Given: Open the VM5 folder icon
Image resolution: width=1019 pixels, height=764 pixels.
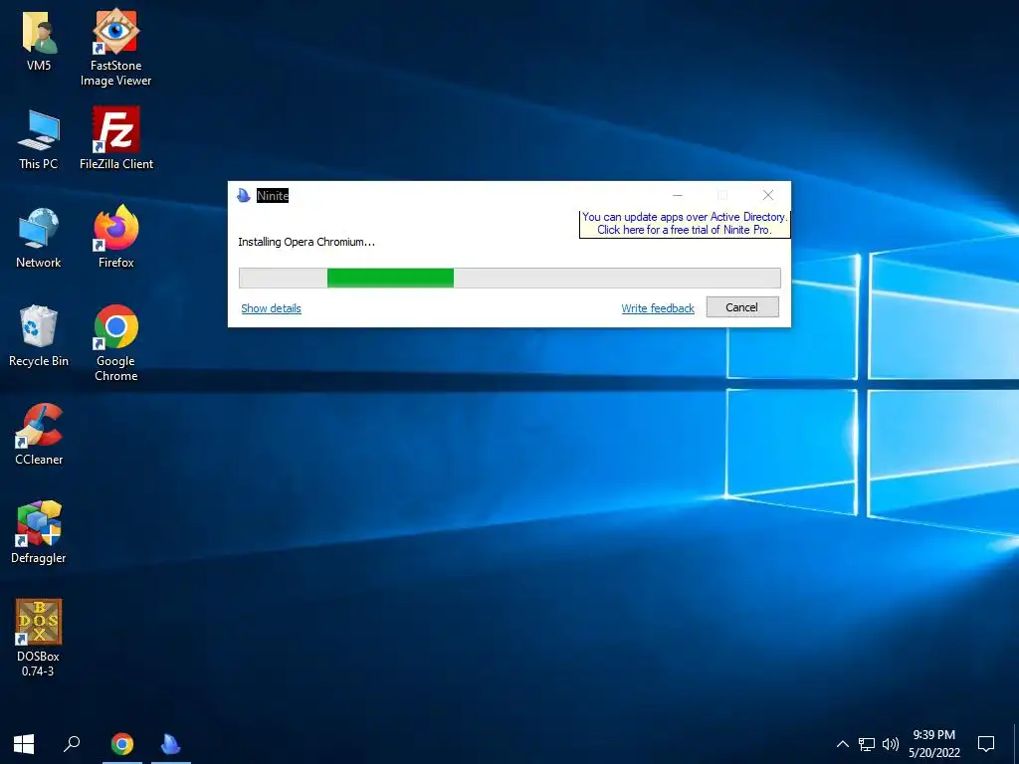Looking at the screenshot, I should 39,40.
